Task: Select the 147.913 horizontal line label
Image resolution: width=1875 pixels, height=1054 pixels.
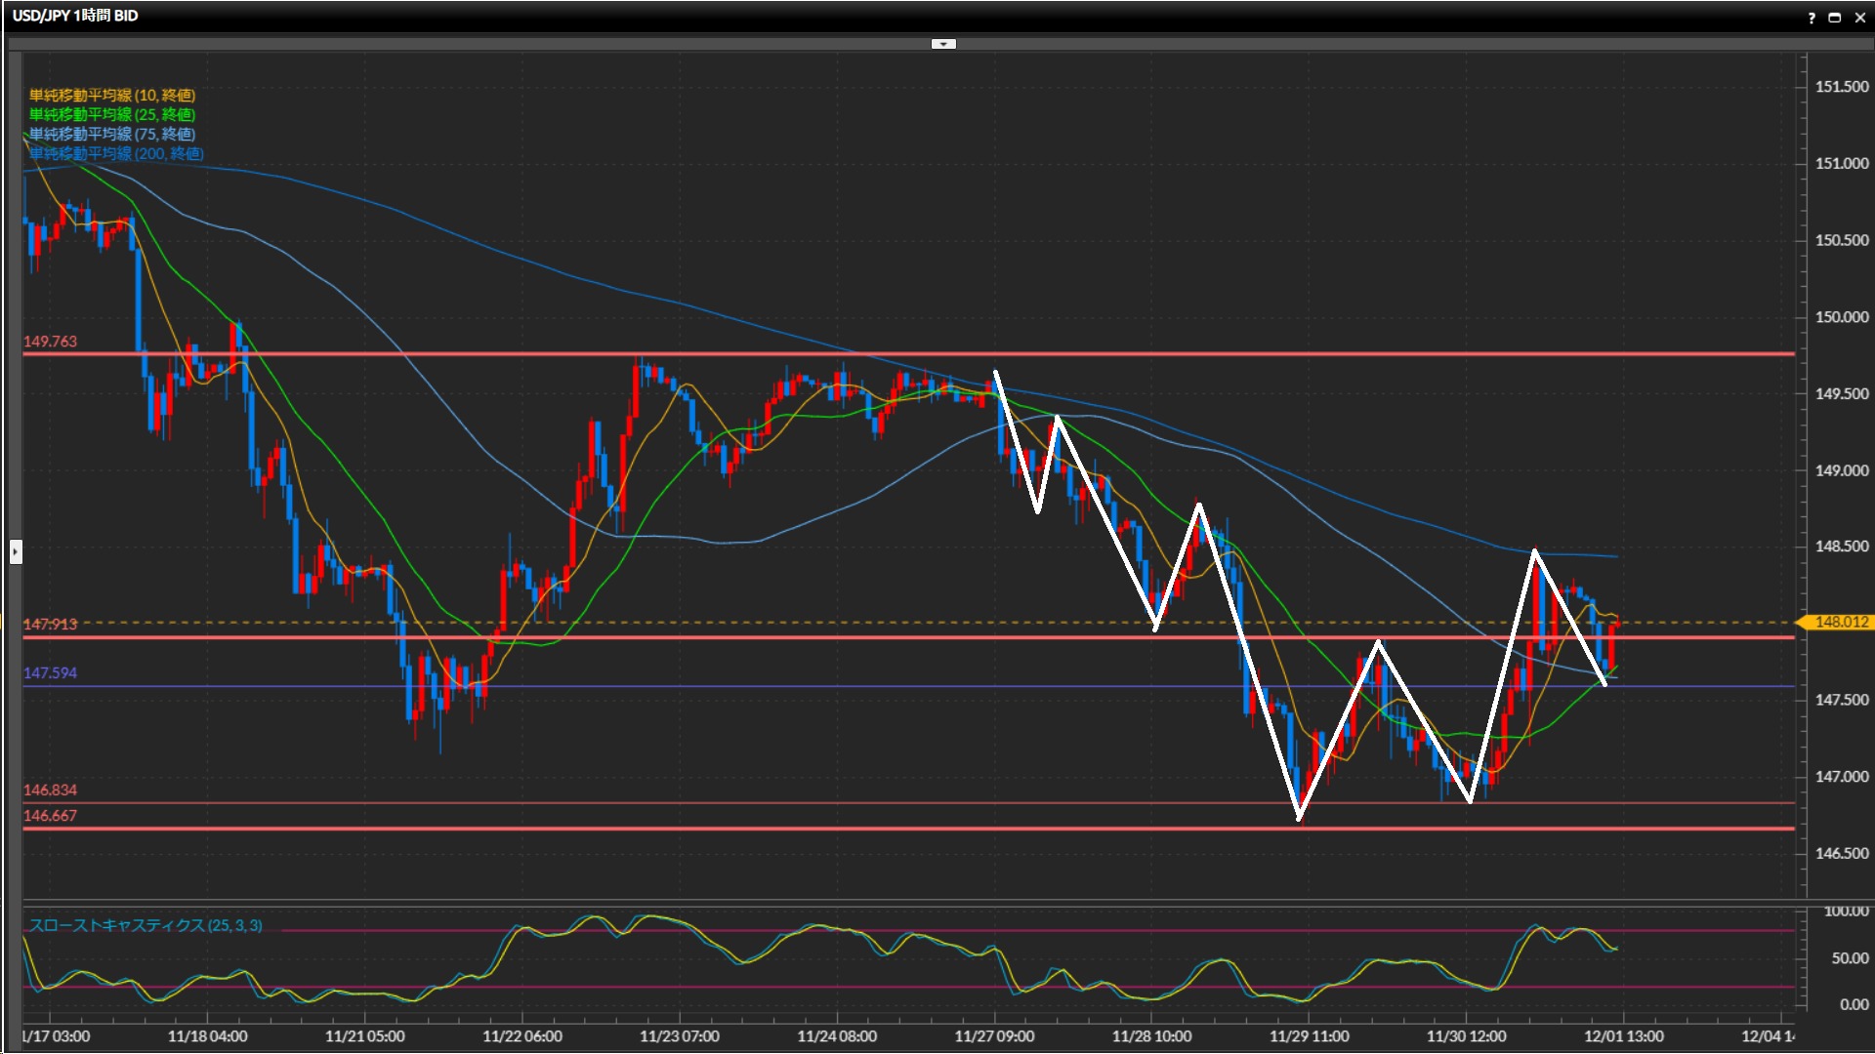Action: coord(50,624)
